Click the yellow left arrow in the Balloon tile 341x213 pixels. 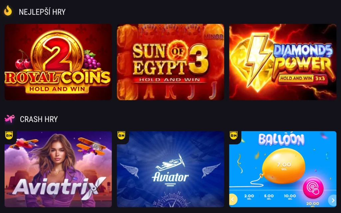pos(233,199)
